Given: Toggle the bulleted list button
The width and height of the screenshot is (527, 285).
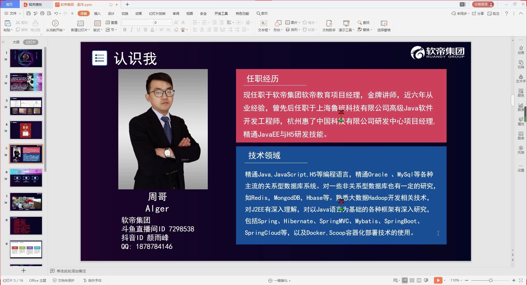Looking at the screenshot, I should [x=195, y=22].
